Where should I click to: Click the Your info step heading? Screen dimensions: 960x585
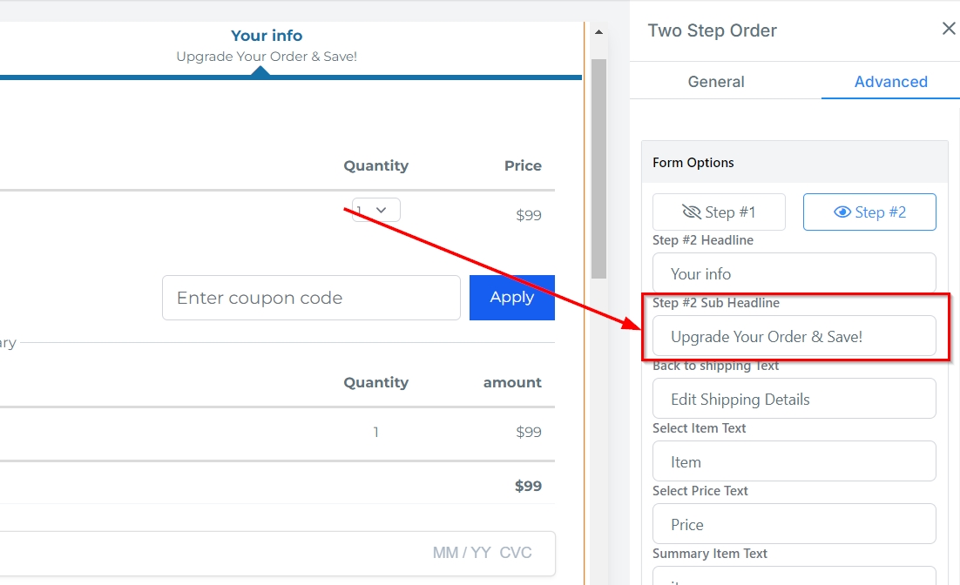[x=267, y=36]
